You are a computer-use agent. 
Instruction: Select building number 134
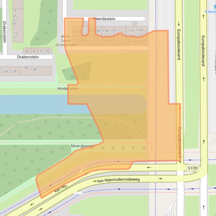[x=25, y=68]
